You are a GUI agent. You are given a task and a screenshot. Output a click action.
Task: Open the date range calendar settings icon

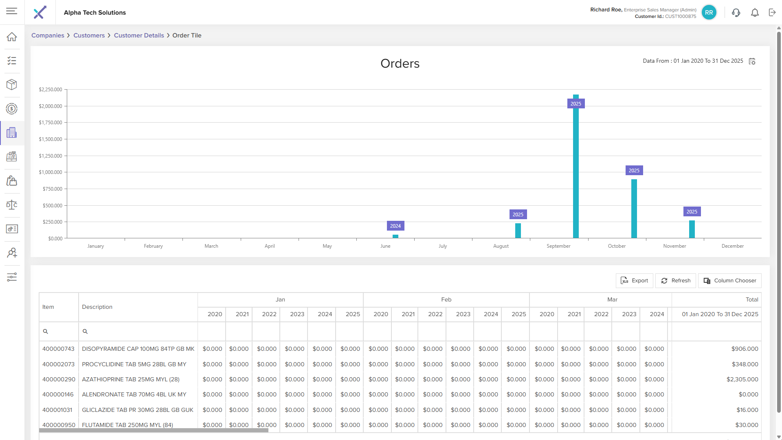tap(752, 61)
